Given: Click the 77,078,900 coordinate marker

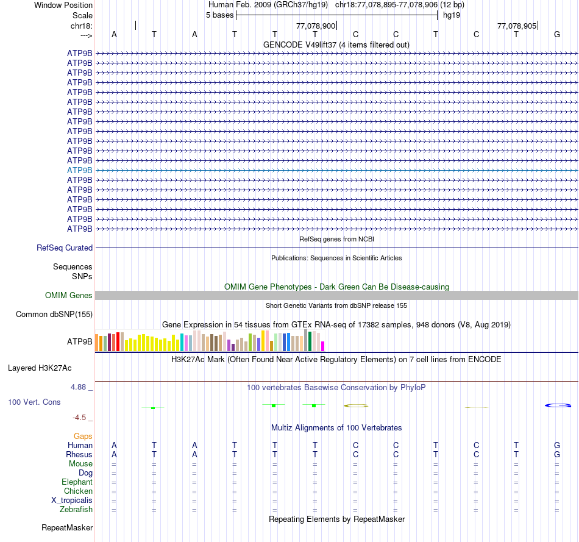Looking at the screenshot, I should click(x=316, y=26).
